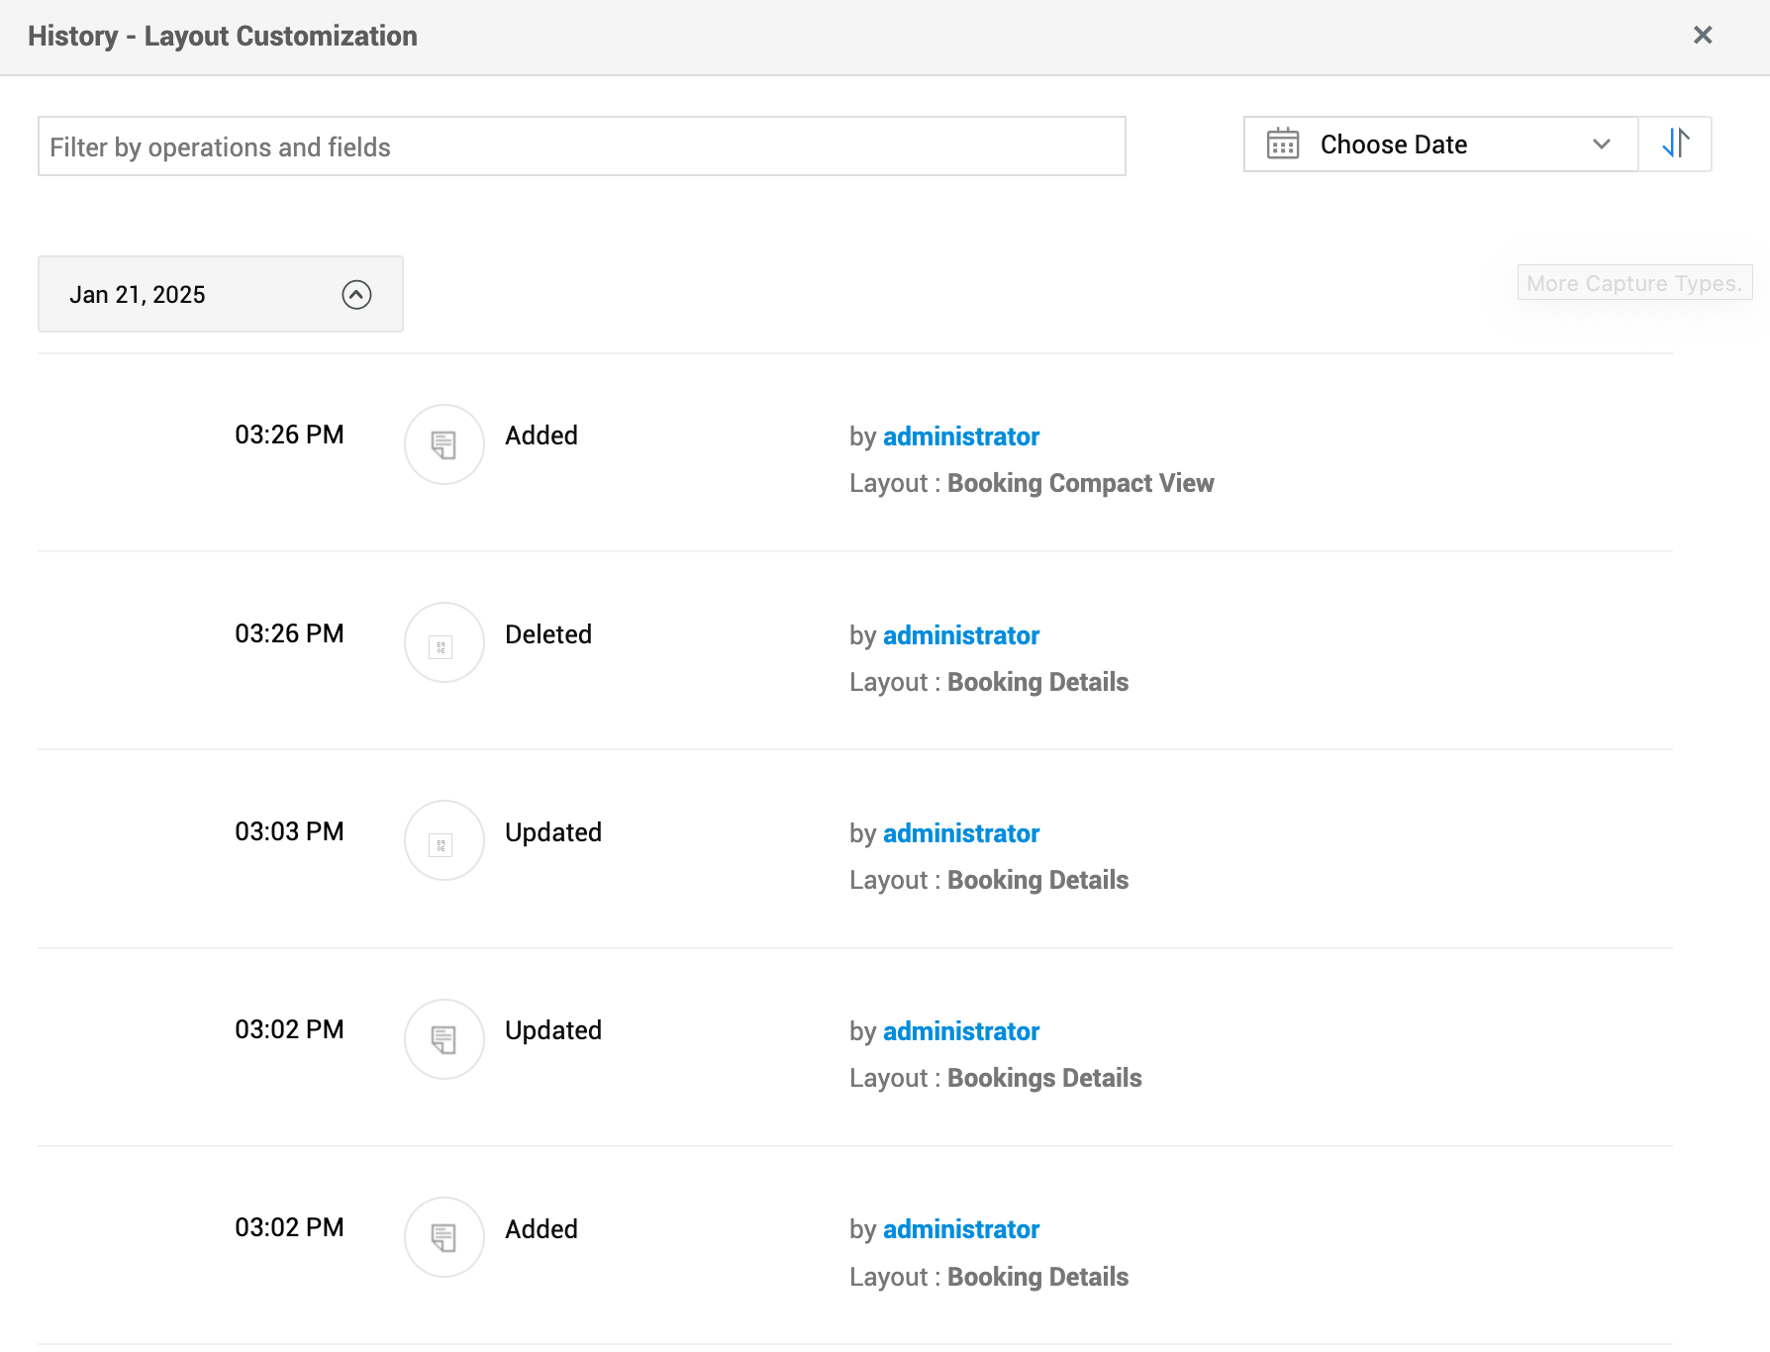The image size is (1770, 1352).
Task: Open administrator link on Bookings Details entry
Action: [x=961, y=1031]
